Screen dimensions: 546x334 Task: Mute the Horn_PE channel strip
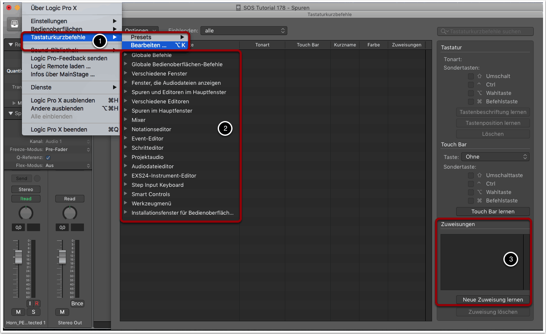[18, 312]
